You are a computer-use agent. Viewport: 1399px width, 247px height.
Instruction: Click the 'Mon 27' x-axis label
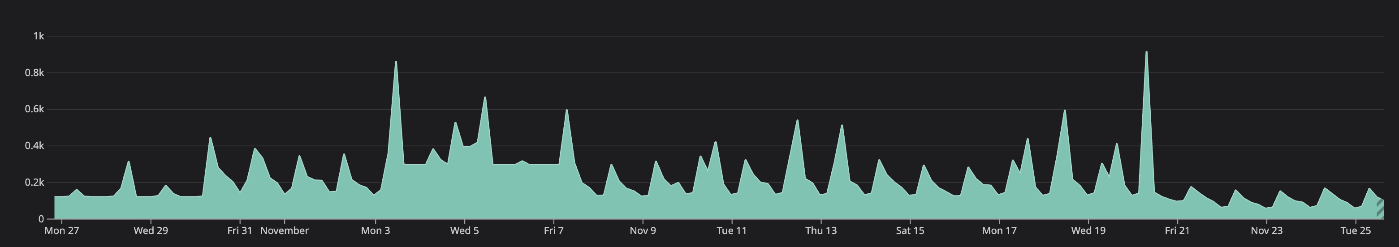pyautogui.click(x=61, y=230)
